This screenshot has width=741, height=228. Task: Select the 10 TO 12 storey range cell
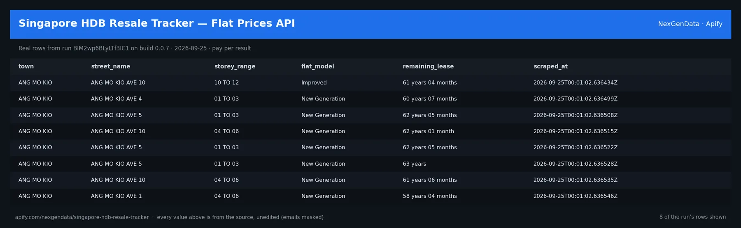point(226,83)
